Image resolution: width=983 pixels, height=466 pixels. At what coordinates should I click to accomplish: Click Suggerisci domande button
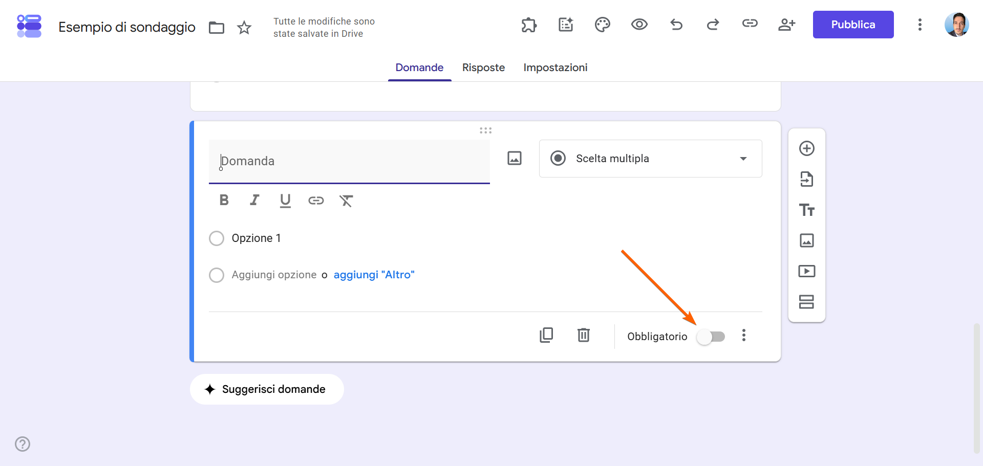267,389
